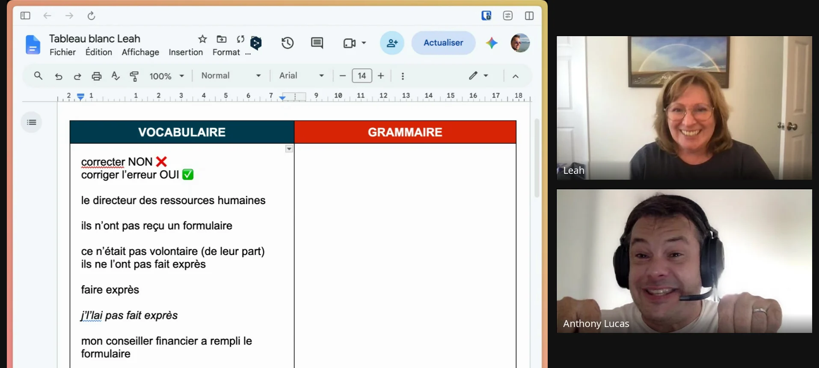The height and width of the screenshot is (368, 819).
Task: Open version history clock icon
Action: 288,43
